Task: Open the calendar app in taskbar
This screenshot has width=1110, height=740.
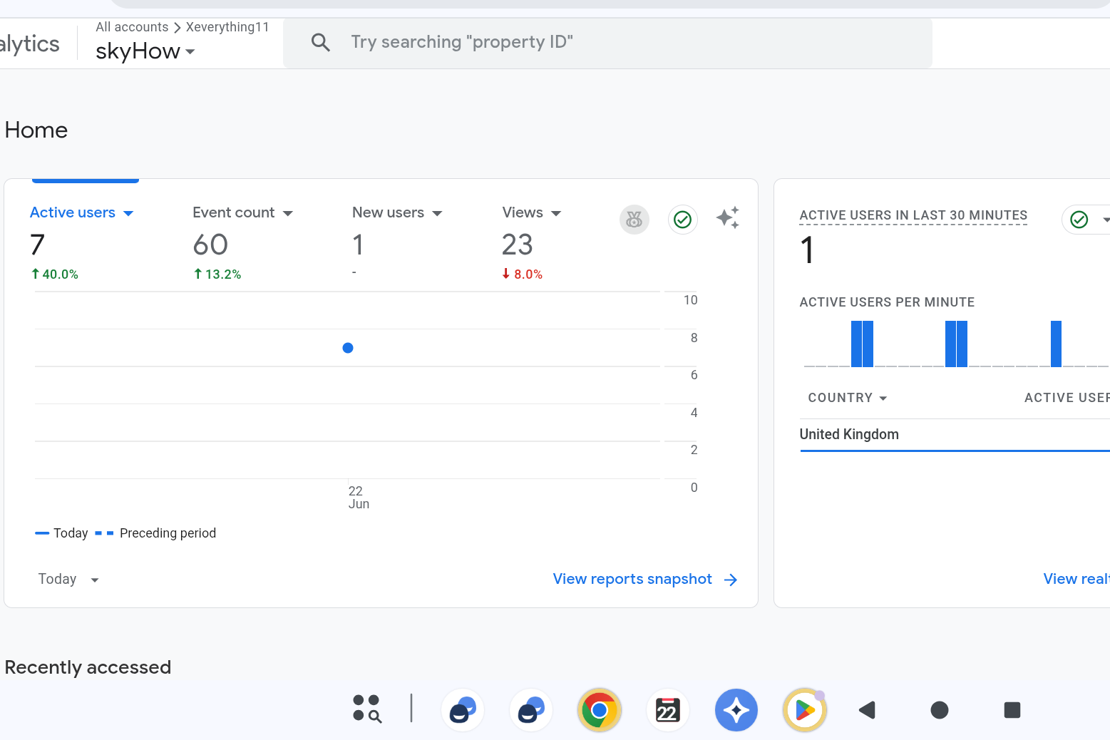Action: point(667,710)
